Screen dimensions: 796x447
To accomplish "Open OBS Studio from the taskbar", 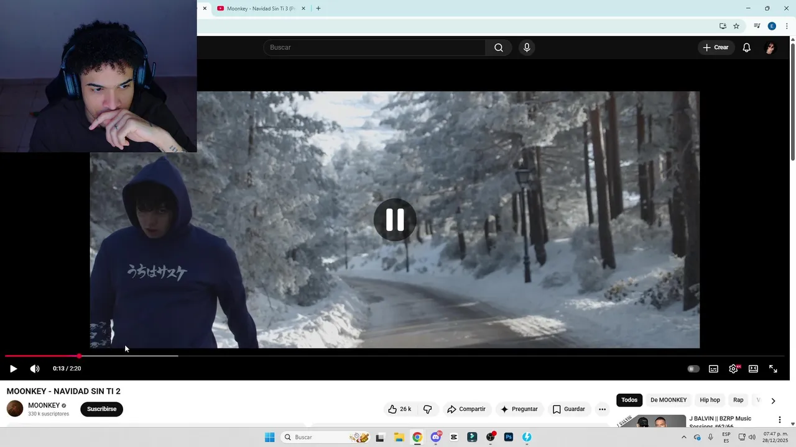I will (491, 437).
